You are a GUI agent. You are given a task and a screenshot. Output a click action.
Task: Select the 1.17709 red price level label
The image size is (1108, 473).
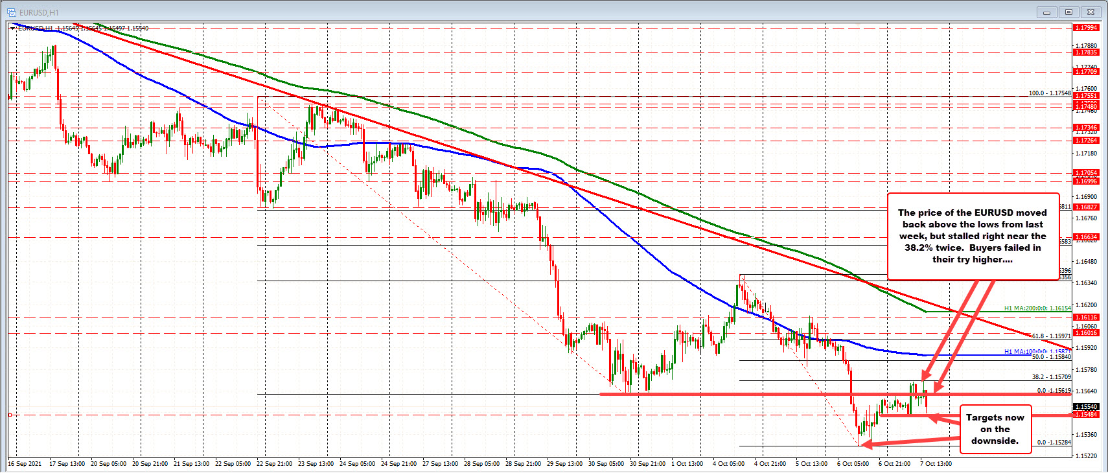coord(1086,72)
